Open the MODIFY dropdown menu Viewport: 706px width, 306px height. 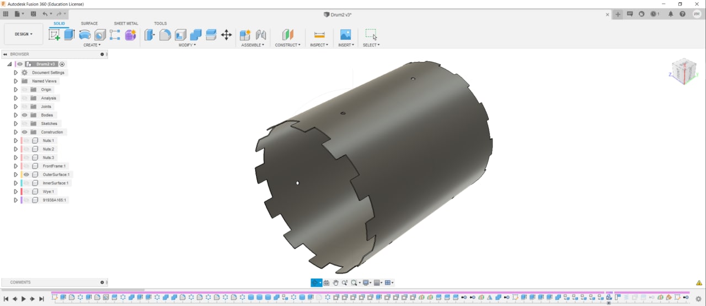click(187, 45)
